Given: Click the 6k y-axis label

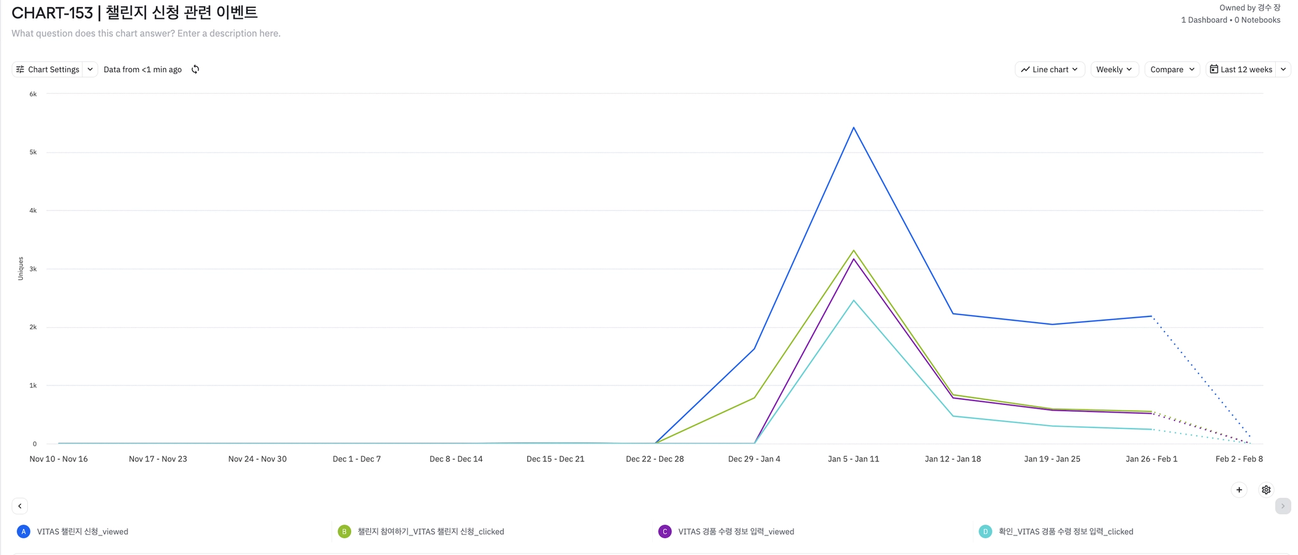Looking at the screenshot, I should click(x=33, y=94).
